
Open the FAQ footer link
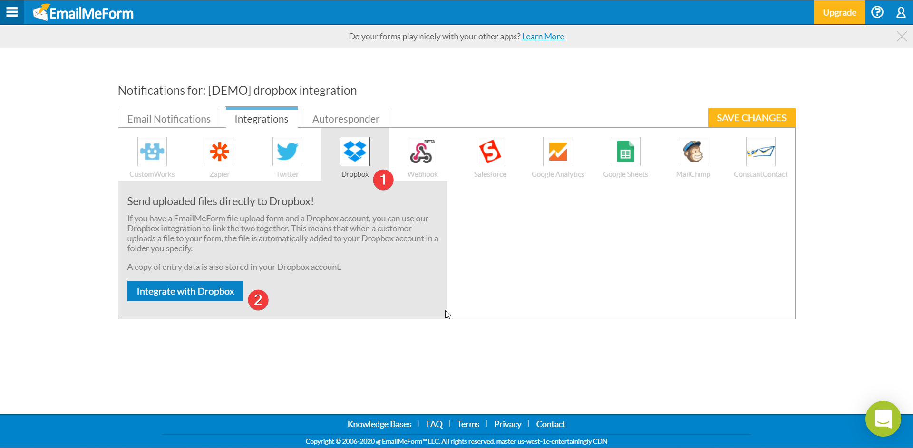pos(434,424)
